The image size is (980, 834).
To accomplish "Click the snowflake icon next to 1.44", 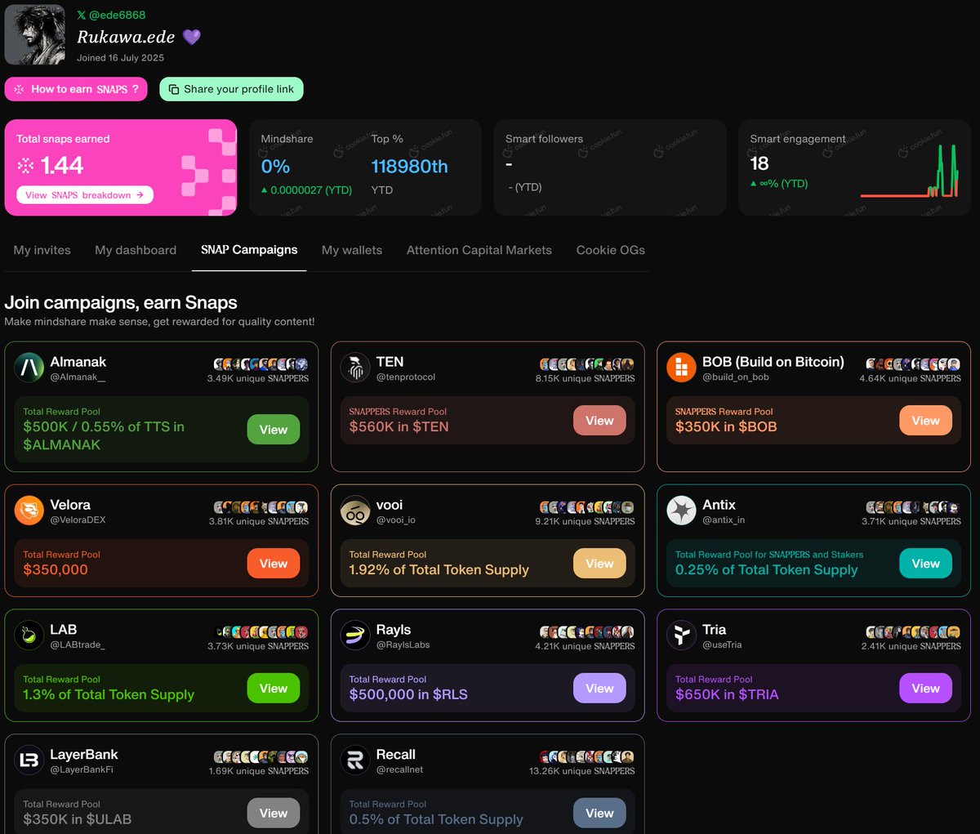I will 26,166.
